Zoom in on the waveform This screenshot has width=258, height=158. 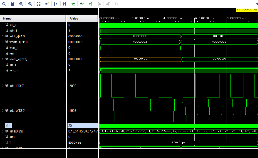(x=21, y=4)
